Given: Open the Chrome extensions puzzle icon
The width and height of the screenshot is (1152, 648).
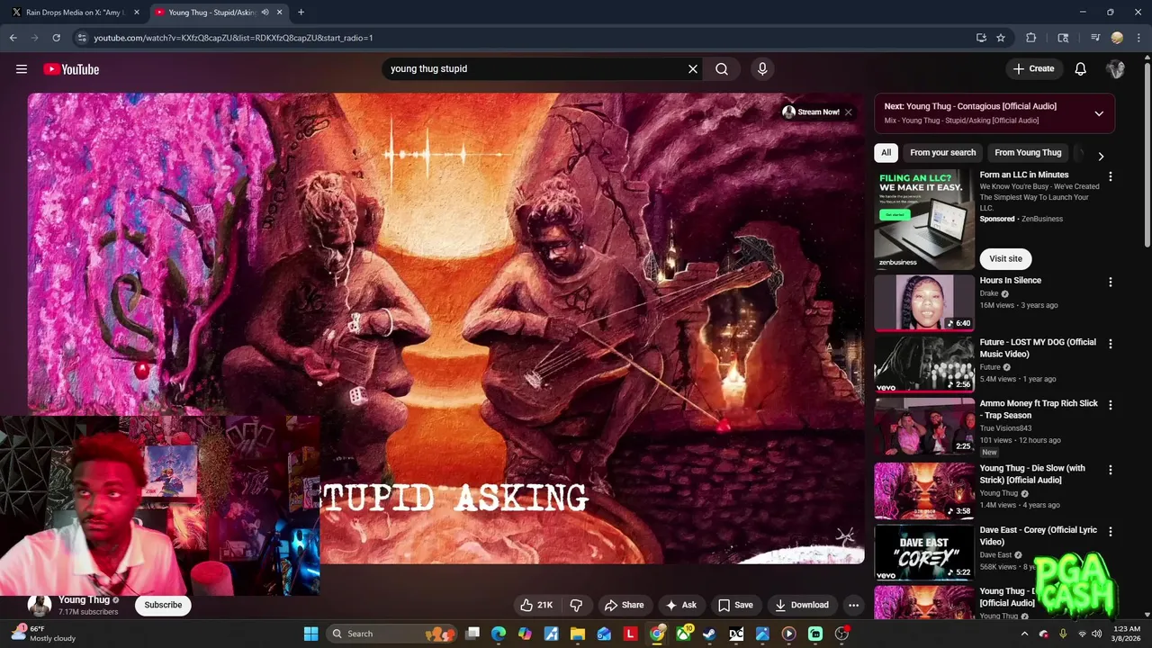Looking at the screenshot, I should 1031,38.
